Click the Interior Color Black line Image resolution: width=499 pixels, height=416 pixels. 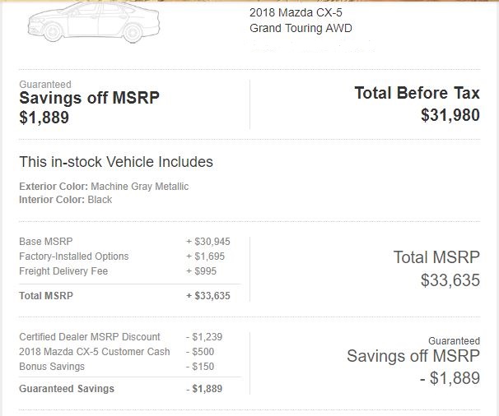[65, 200]
